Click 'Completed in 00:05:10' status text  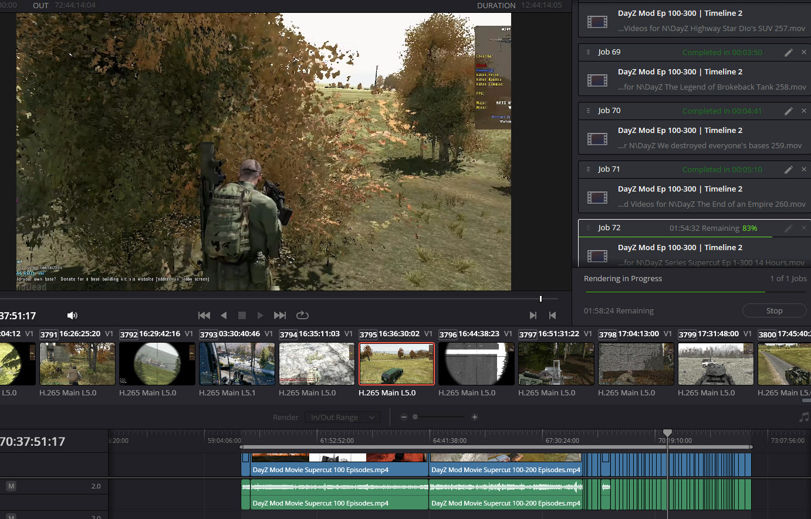click(x=722, y=169)
